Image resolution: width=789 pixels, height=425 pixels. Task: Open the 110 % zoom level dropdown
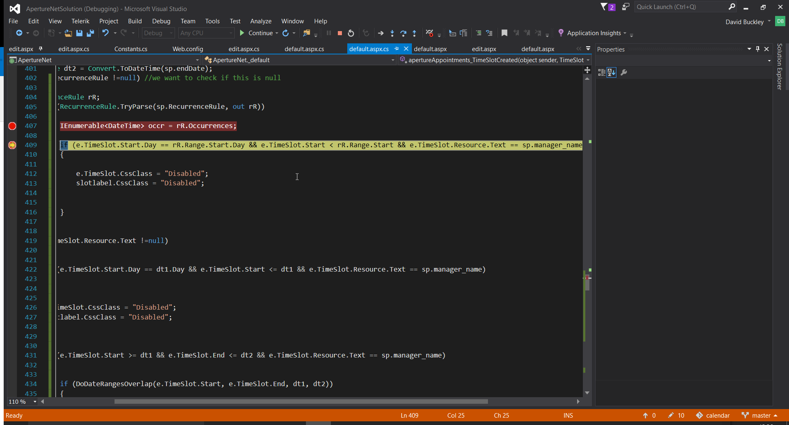(x=35, y=402)
